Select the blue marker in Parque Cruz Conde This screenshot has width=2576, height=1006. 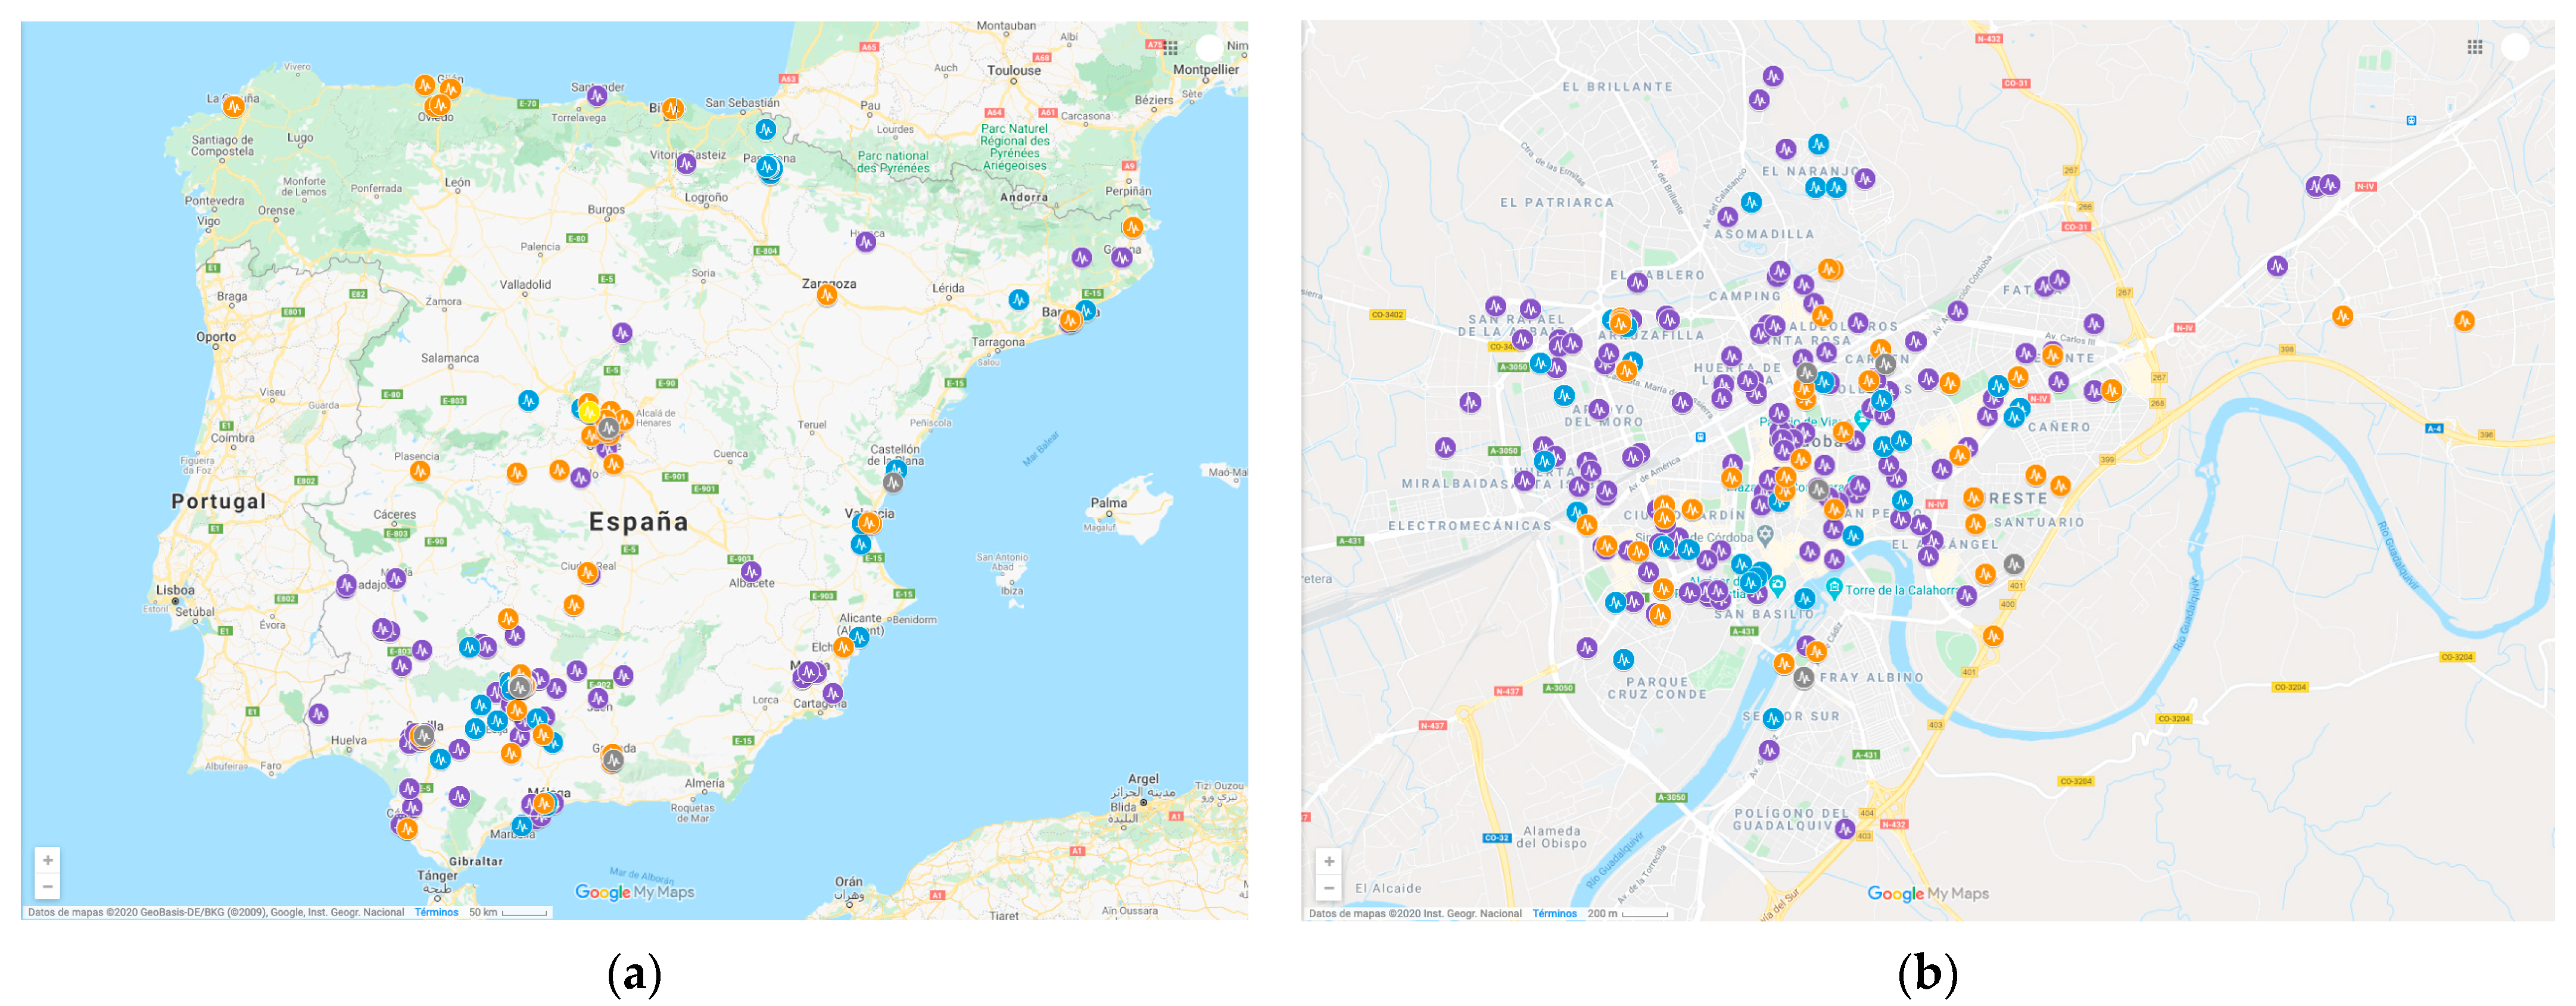(1623, 659)
